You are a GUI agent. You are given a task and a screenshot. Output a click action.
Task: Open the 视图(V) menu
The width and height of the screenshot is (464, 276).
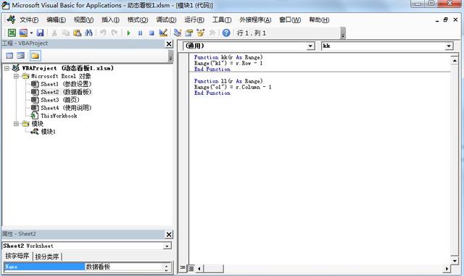(83, 20)
